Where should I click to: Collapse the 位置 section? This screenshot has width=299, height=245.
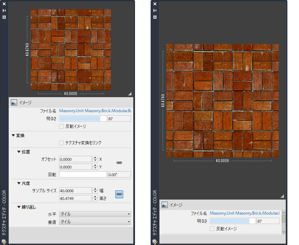pos(19,152)
